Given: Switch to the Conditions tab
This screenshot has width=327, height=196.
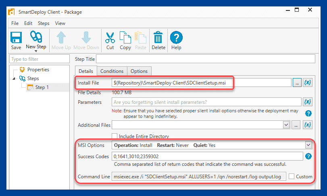Looking at the screenshot, I should pos(112,71).
